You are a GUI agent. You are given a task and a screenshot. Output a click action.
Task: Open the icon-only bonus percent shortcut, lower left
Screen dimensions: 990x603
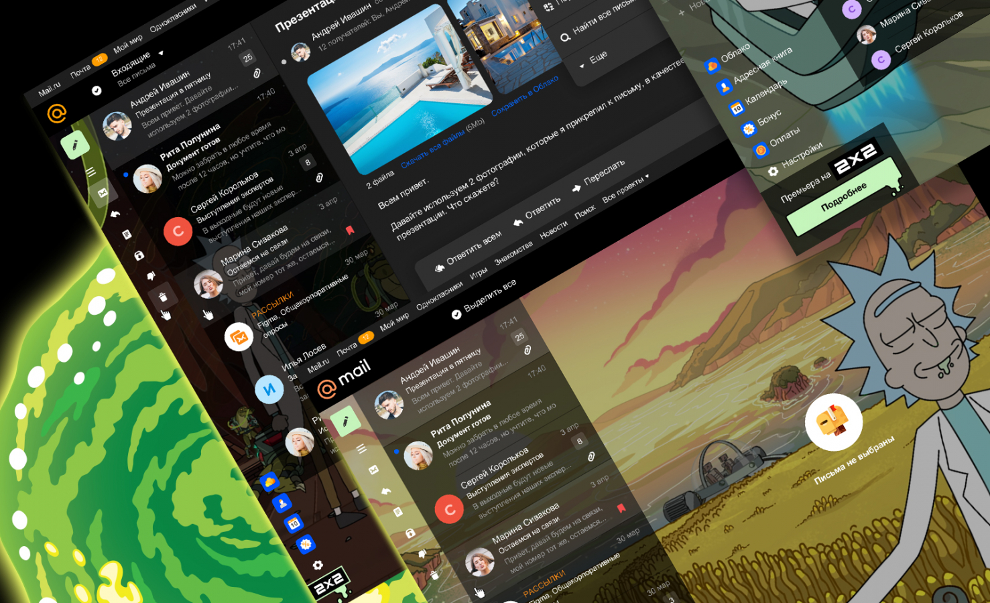306,544
